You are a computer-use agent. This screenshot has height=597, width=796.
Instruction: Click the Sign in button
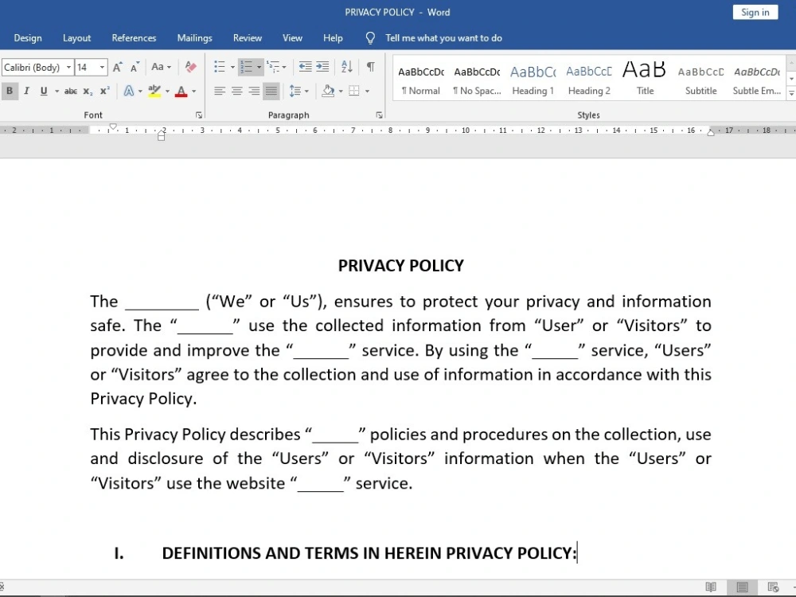click(x=755, y=12)
